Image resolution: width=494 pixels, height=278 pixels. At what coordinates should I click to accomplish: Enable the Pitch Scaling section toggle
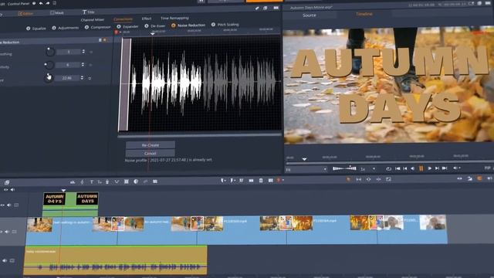213,25
